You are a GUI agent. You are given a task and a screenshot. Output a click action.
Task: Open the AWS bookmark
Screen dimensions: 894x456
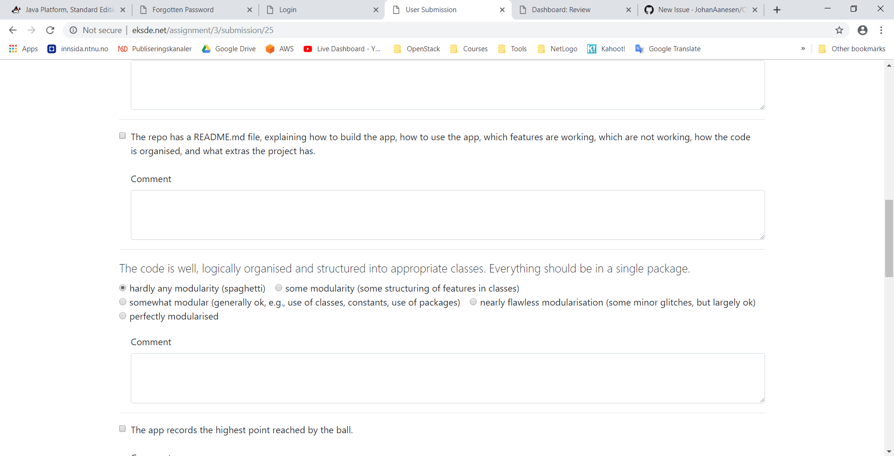click(x=279, y=49)
